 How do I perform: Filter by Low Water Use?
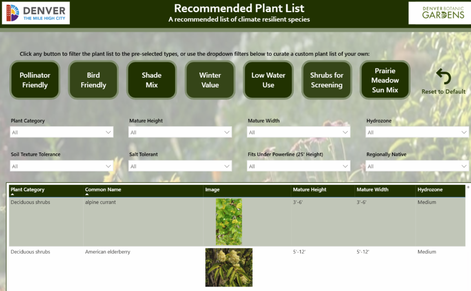(268, 80)
